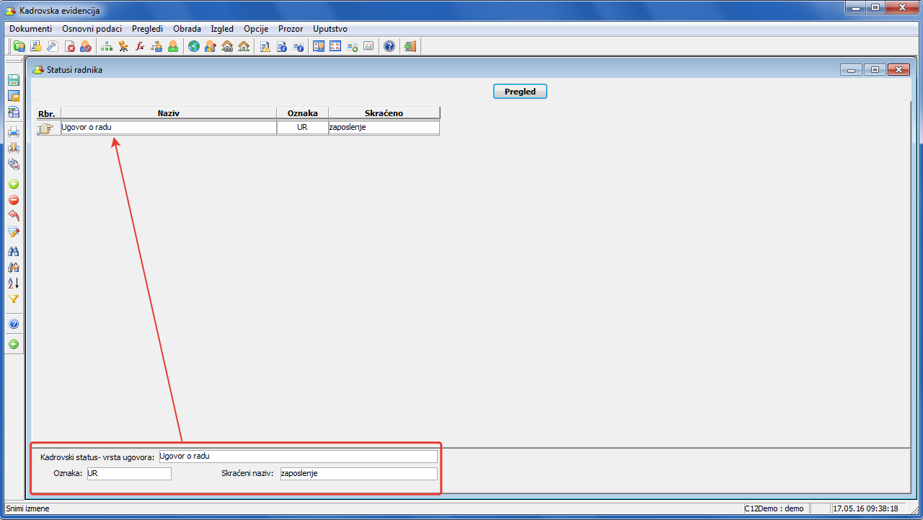
Task: Click the red undo arrow icon
Action: coord(13,216)
